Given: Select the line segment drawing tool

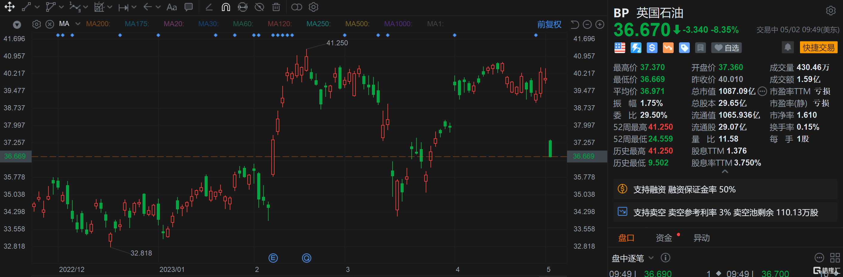Looking at the screenshot, I should [27, 7].
